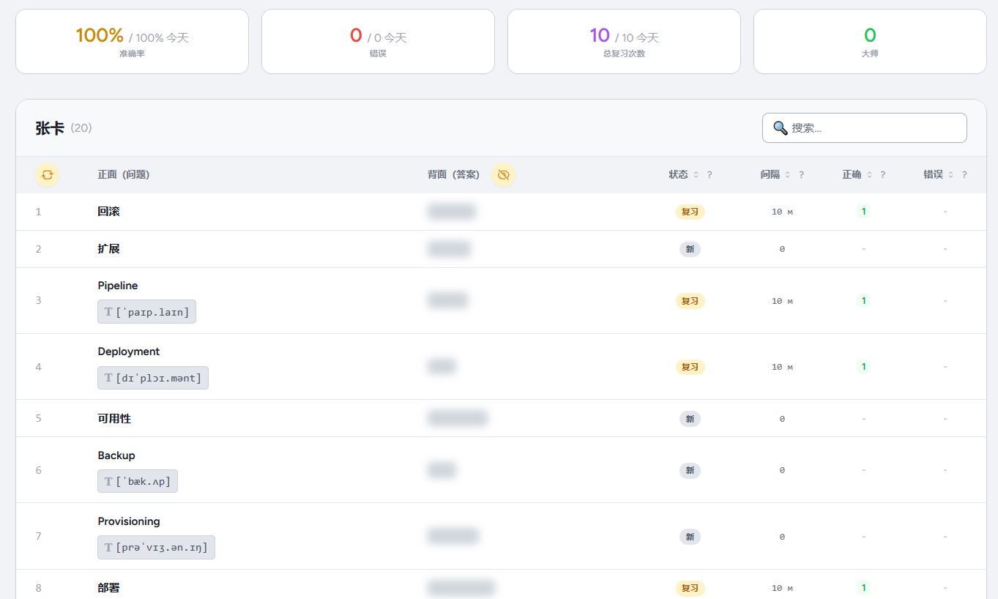Click help question mark beside 间隔
The height and width of the screenshot is (599, 998).
coord(801,175)
